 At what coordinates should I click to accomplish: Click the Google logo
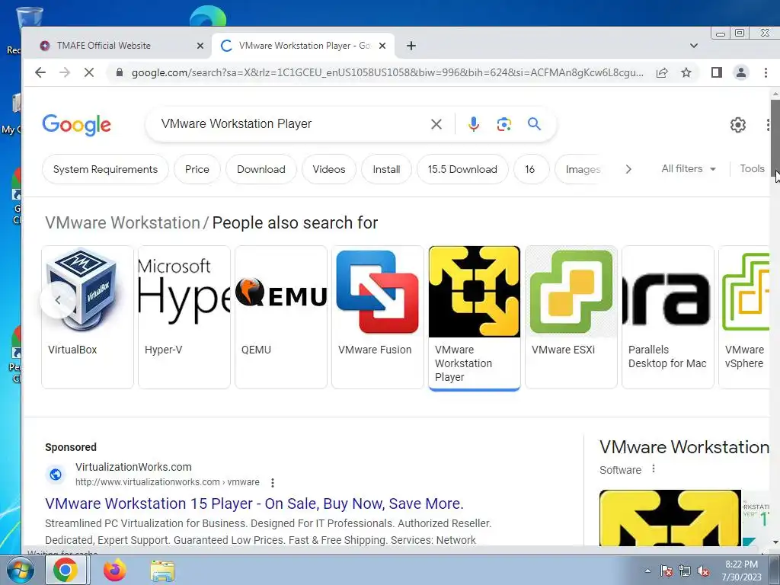point(77,124)
